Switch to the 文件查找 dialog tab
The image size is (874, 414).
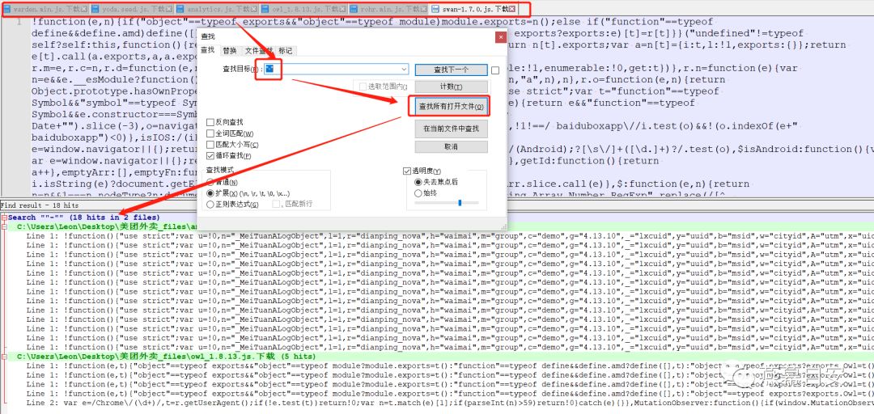[258, 51]
